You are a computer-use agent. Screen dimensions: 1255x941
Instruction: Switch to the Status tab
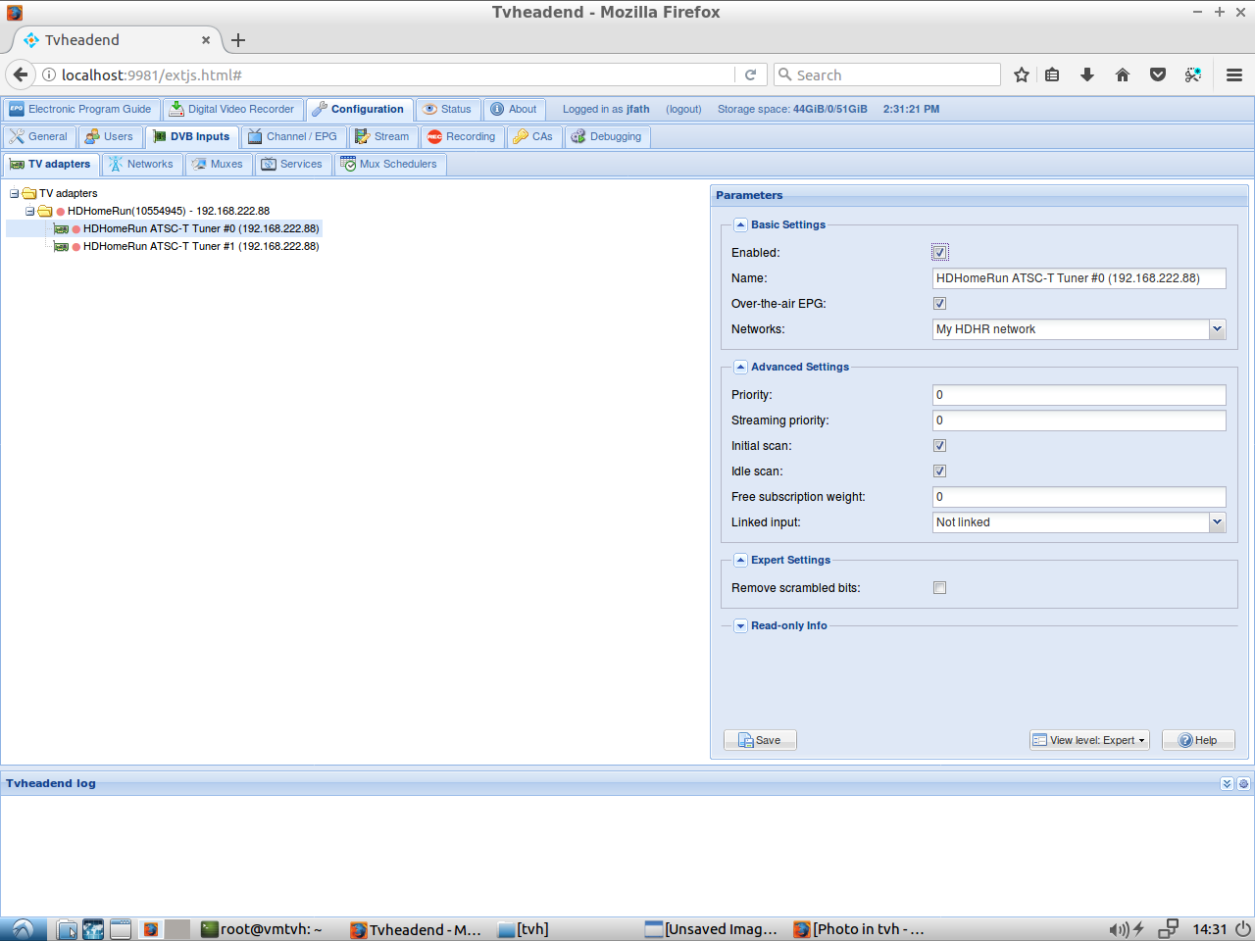[x=447, y=109]
